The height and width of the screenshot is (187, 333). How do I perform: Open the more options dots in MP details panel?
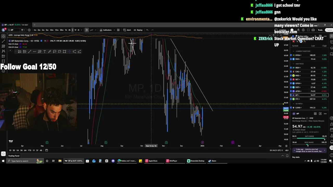click(x=325, y=113)
